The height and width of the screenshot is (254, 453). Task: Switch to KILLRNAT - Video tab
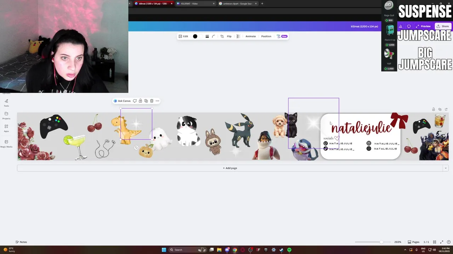coord(195,4)
